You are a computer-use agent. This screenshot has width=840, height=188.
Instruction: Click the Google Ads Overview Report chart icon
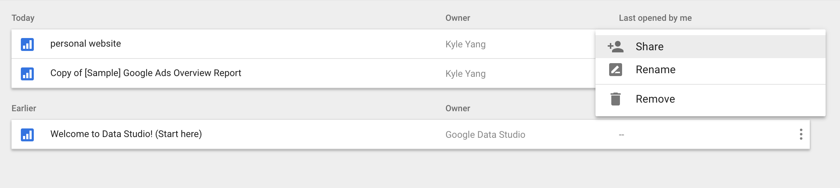pyautogui.click(x=27, y=74)
